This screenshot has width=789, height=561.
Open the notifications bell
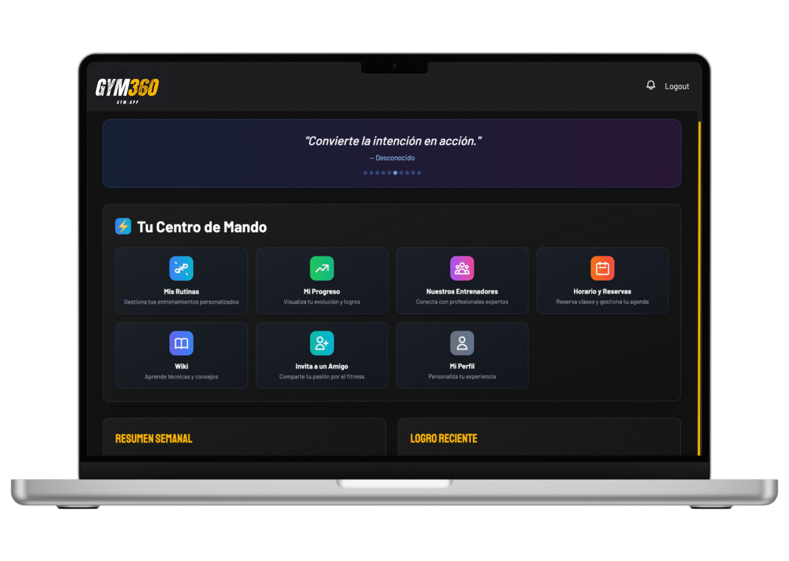tap(651, 85)
